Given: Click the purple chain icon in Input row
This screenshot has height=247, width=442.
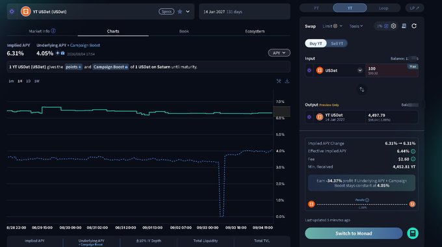Looking at the screenshot, I should pos(309,70).
